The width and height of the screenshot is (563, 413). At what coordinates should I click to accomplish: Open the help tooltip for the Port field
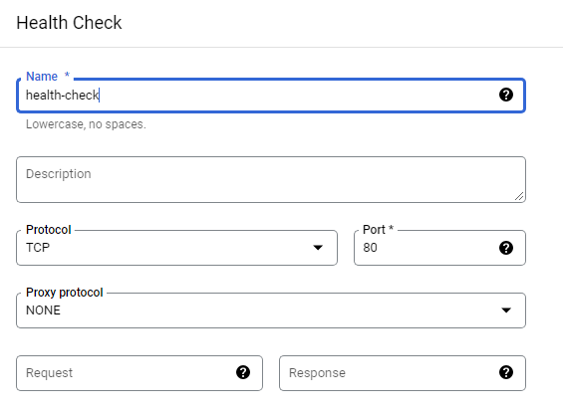(506, 248)
